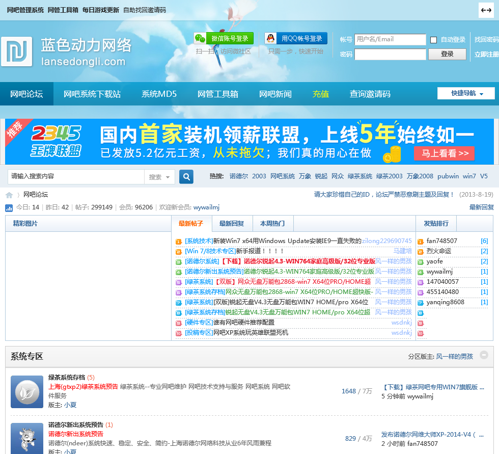Toggle the 自动登录 checkbox
Screen dimensions: 499x454
click(433, 40)
